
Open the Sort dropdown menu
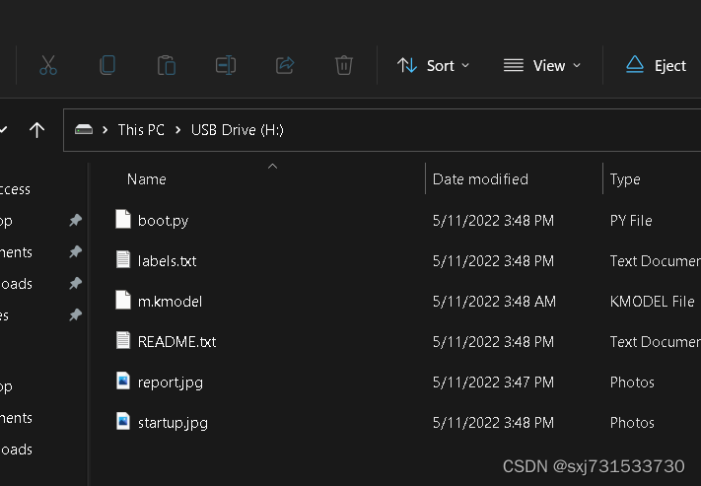[434, 65]
